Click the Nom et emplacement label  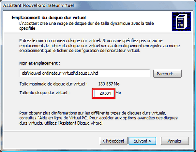pos(40,63)
